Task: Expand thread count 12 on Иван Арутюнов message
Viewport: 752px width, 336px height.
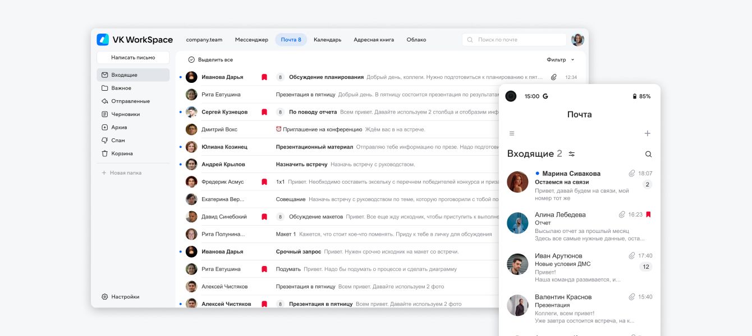Action: tap(646, 267)
